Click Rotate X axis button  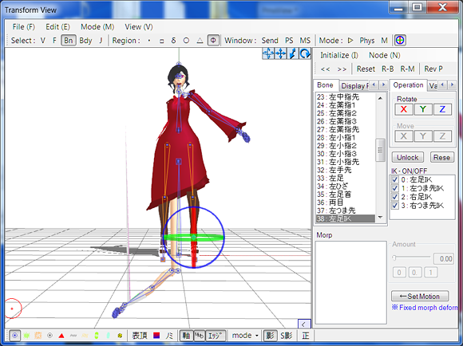(404, 109)
